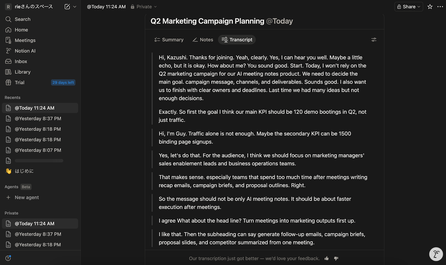This screenshot has height=265, width=446.
Task: Select the Transcript tab
Action: click(237, 40)
